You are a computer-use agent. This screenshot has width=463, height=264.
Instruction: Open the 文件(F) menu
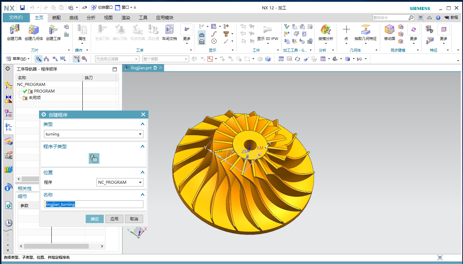coord(16,18)
